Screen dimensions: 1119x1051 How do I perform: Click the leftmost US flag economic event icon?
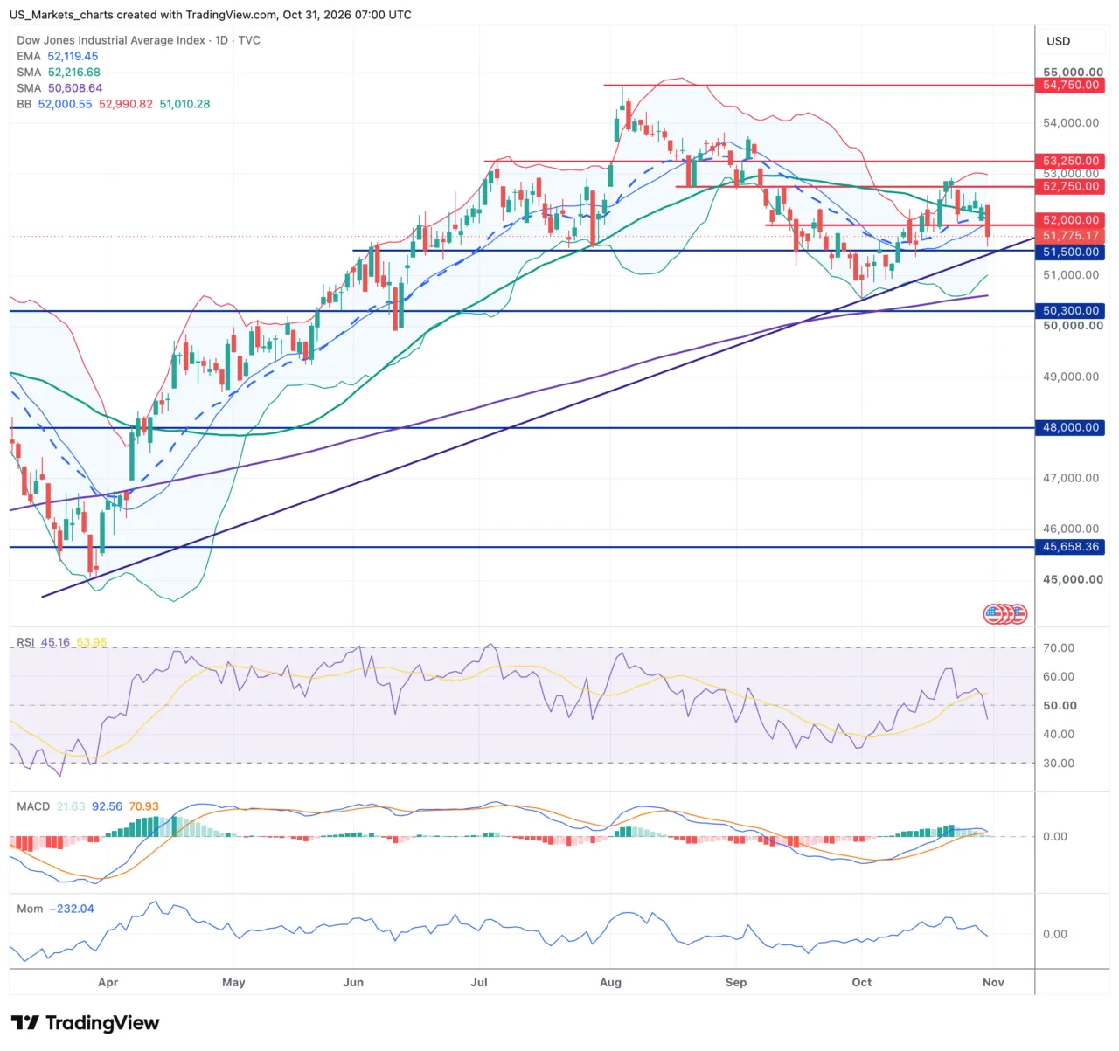992,614
